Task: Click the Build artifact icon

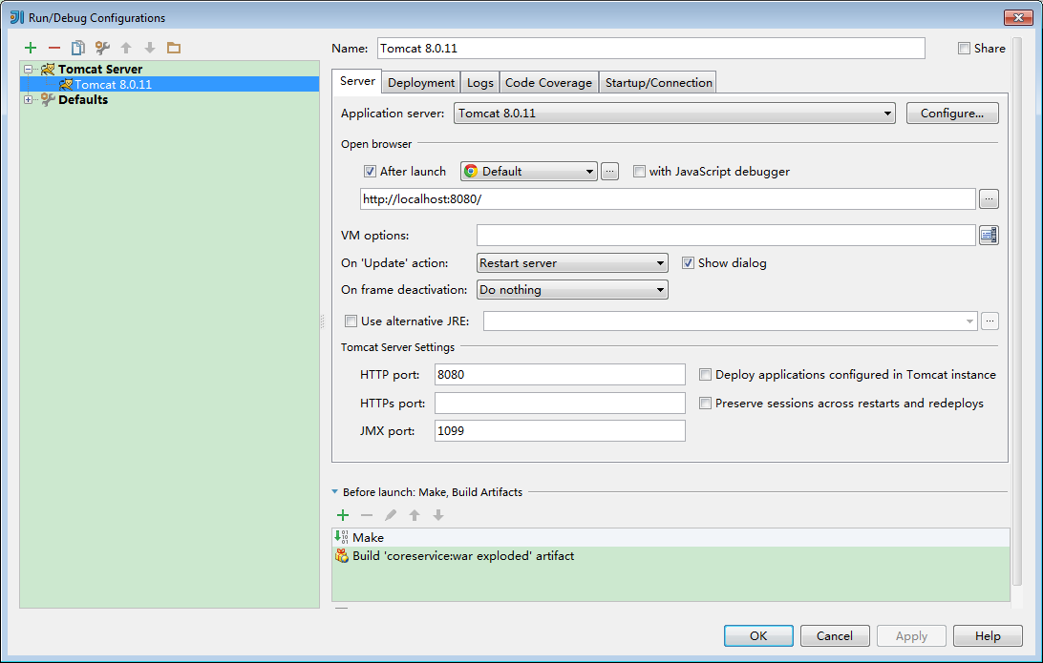Action: [342, 555]
